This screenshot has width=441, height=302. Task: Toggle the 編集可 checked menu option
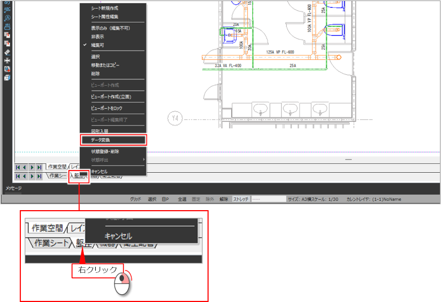tap(97, 45)
